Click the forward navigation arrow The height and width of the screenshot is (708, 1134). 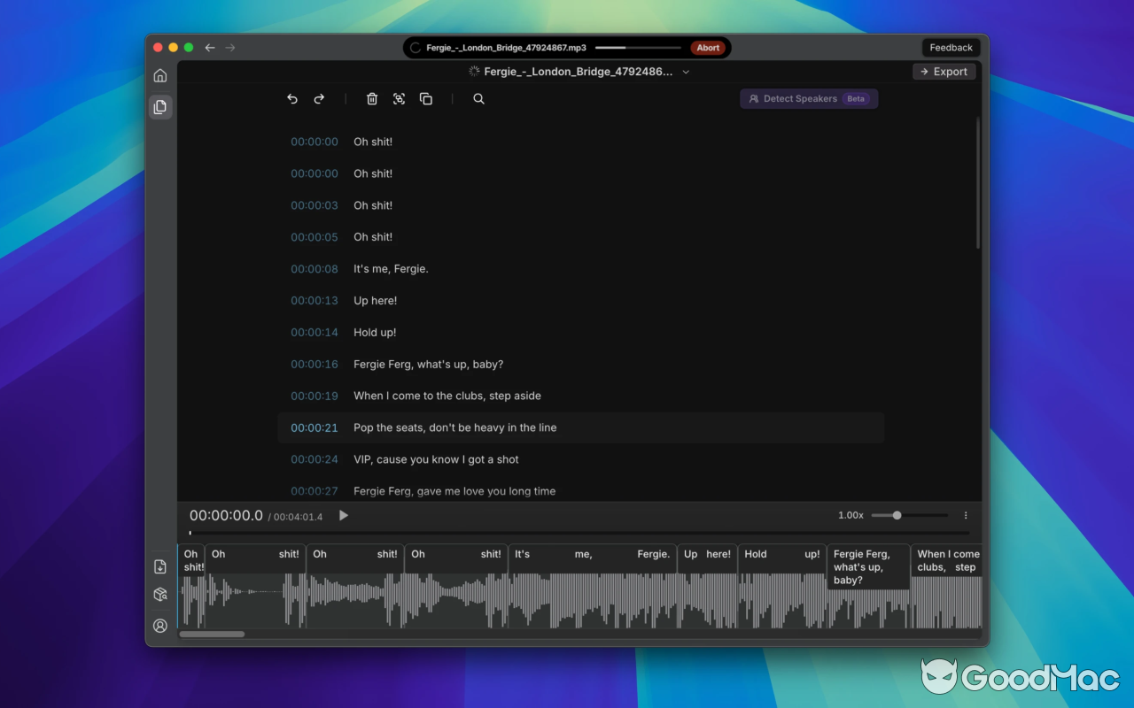(230, 48)
